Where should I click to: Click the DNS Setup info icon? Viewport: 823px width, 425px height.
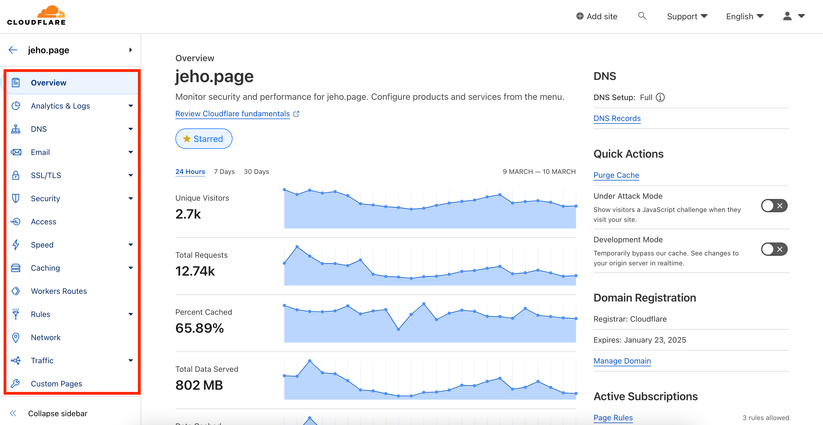(660, 97)
